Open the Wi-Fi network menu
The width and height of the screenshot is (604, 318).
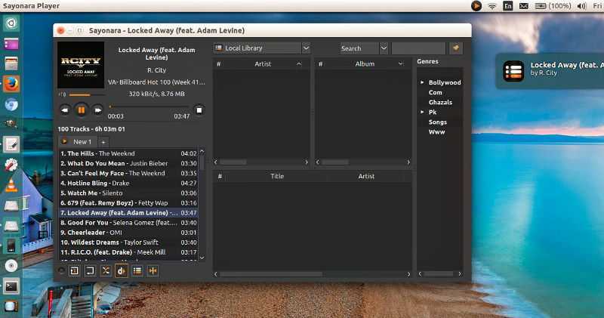tap(492, 6)
